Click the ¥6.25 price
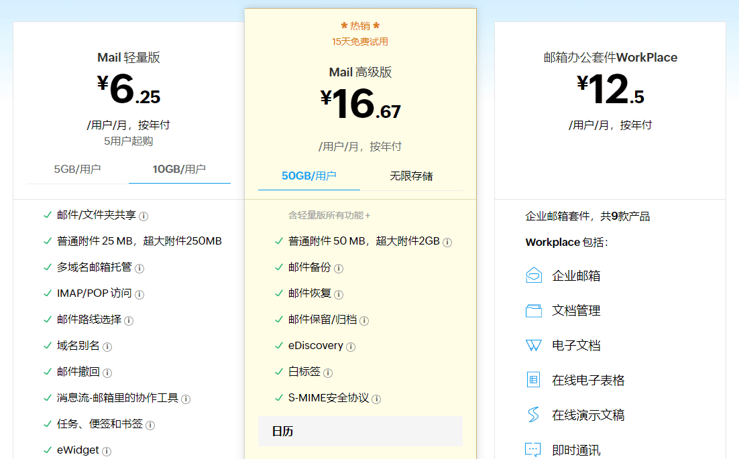Screen dimensions: 739x459 pos(129,89)
